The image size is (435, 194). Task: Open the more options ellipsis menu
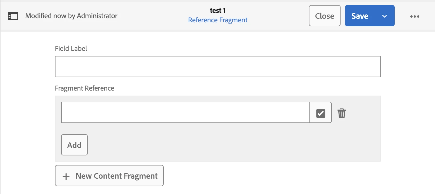coord(415,16)
